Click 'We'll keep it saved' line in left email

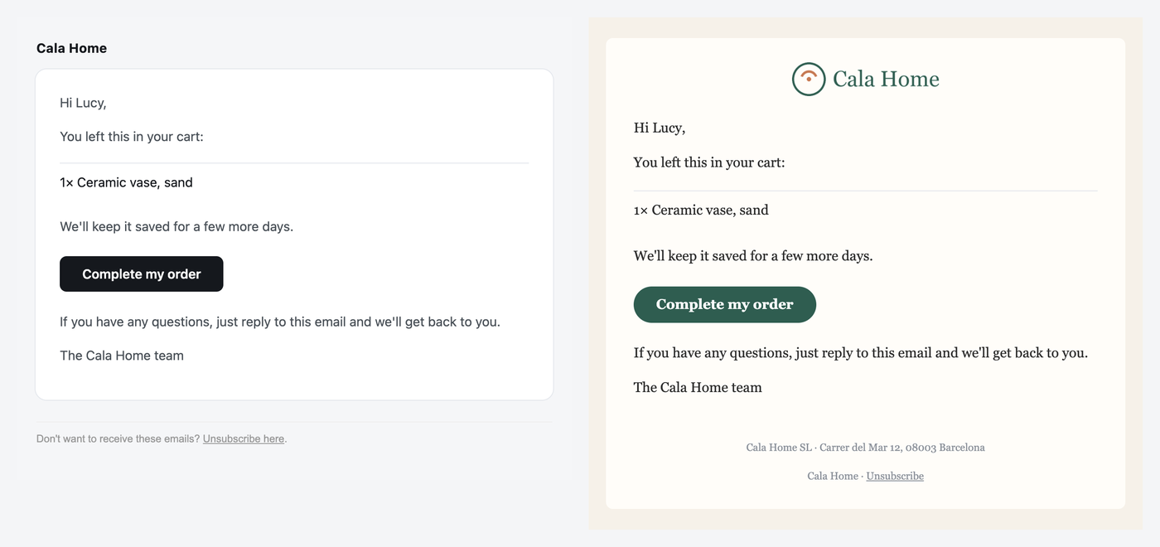176,226
